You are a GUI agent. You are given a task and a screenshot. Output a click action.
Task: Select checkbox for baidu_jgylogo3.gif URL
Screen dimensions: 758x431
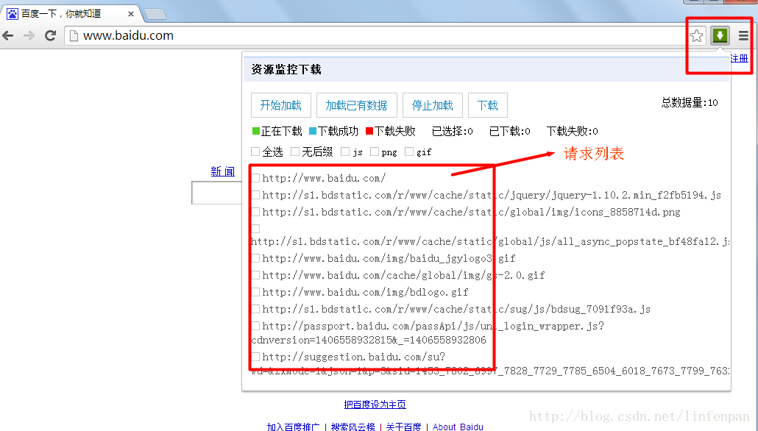click(x=255, y=258)
